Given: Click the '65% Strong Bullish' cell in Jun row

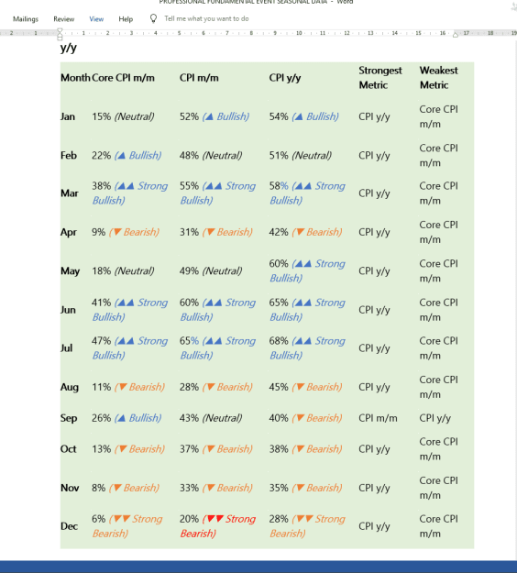Looking at the screenshot, I should [x=307, y=310].
